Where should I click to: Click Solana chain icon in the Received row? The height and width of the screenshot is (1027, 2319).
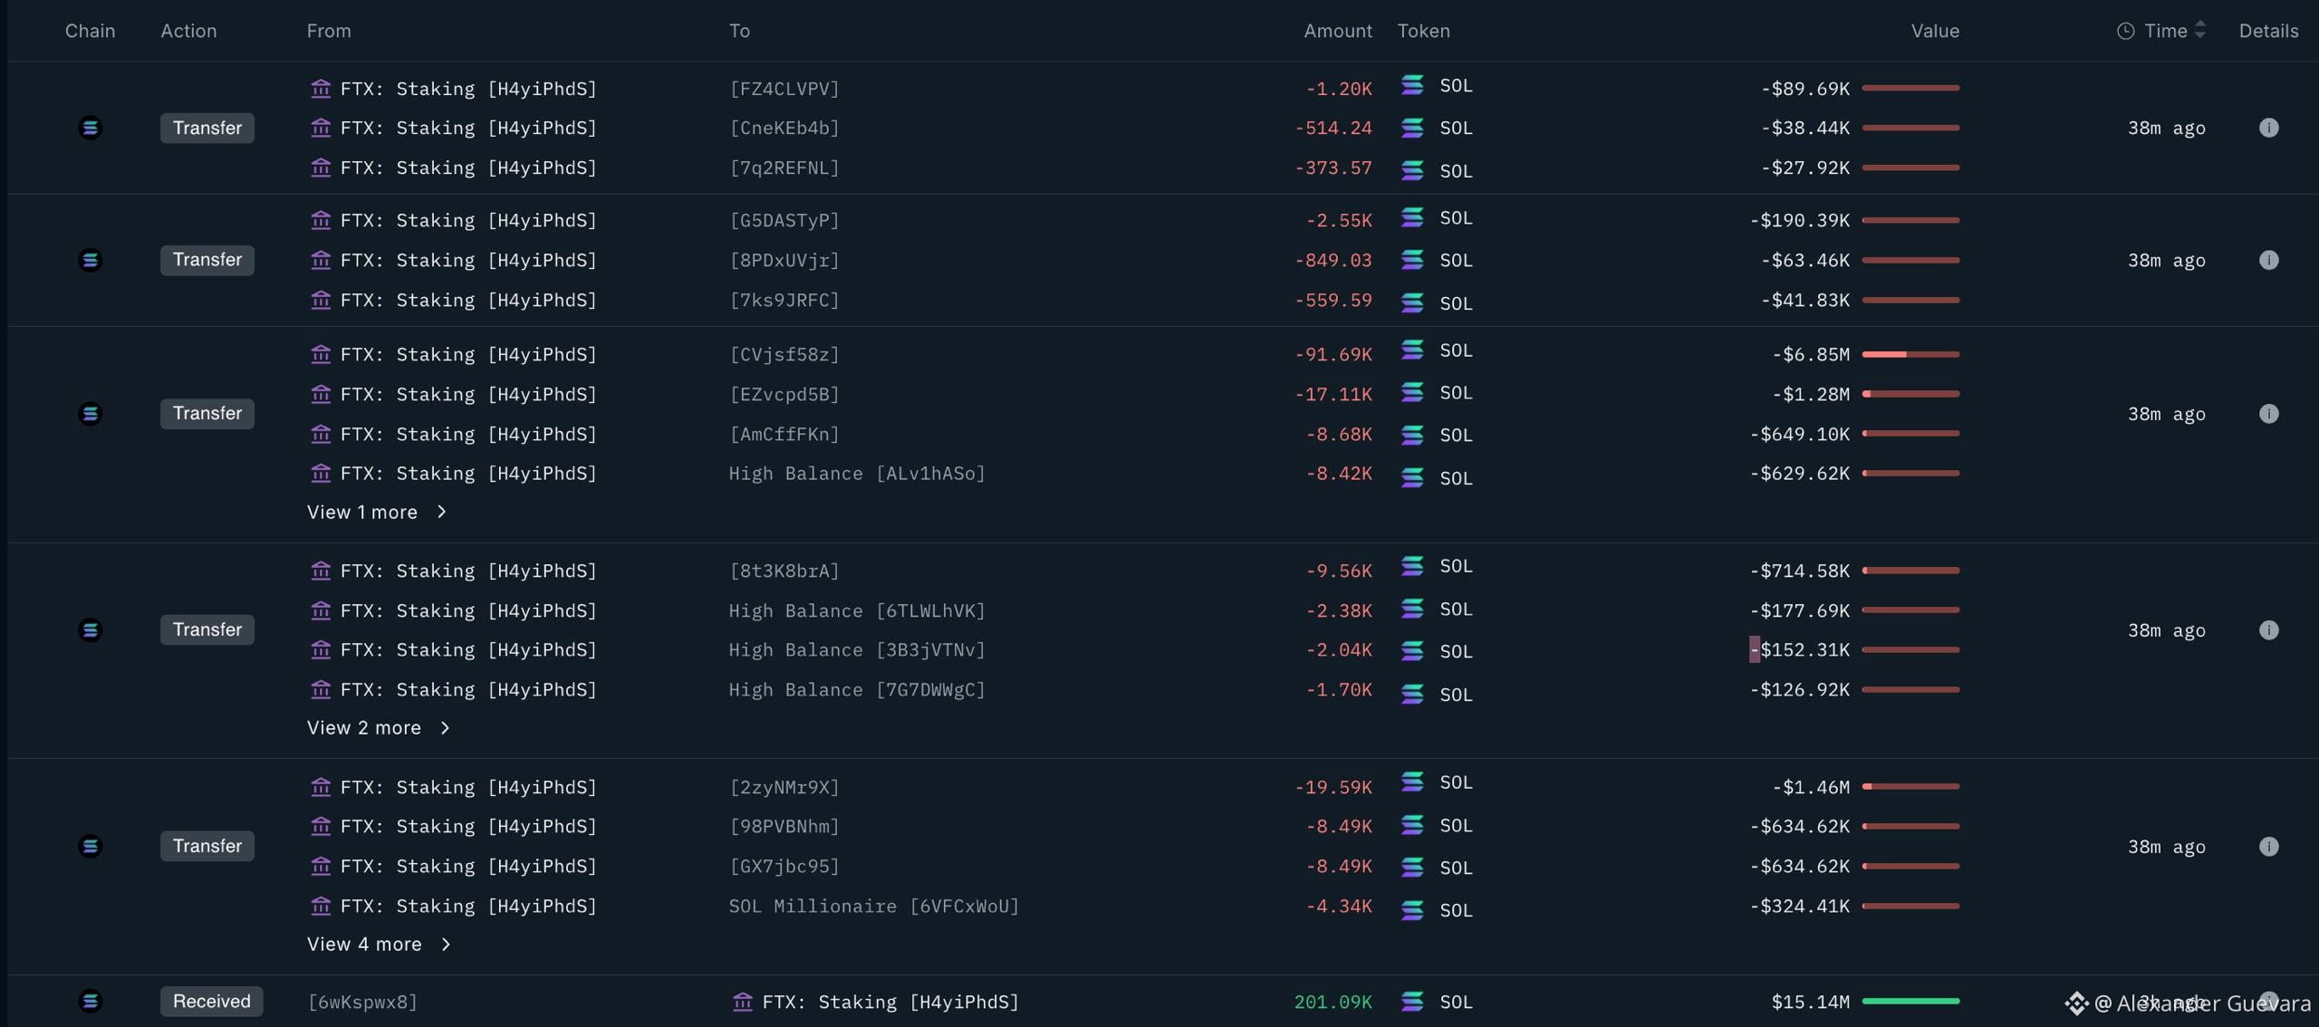click(90, 1001)
